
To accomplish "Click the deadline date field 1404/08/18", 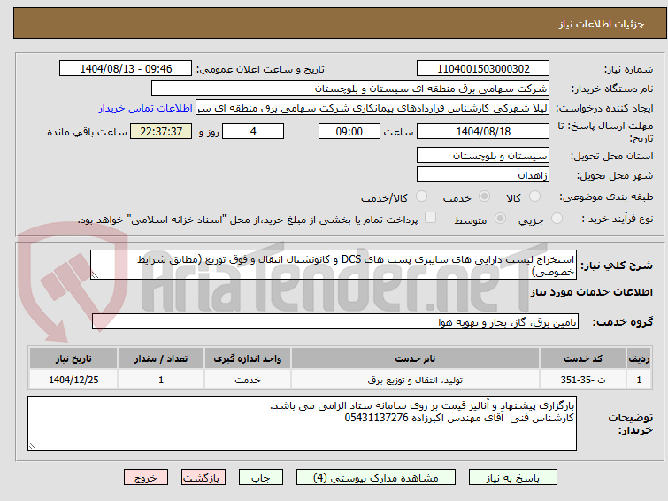I will (x=483, y=131).
